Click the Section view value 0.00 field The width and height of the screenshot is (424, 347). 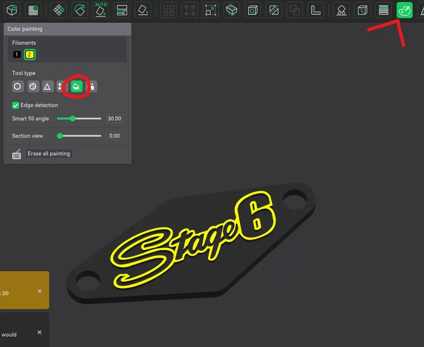pos(114,136)
